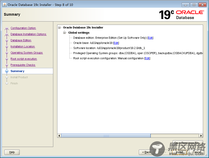Click Save Response File button
The height and width of the screenshot is (158, 209).
[x=188, y=143]
